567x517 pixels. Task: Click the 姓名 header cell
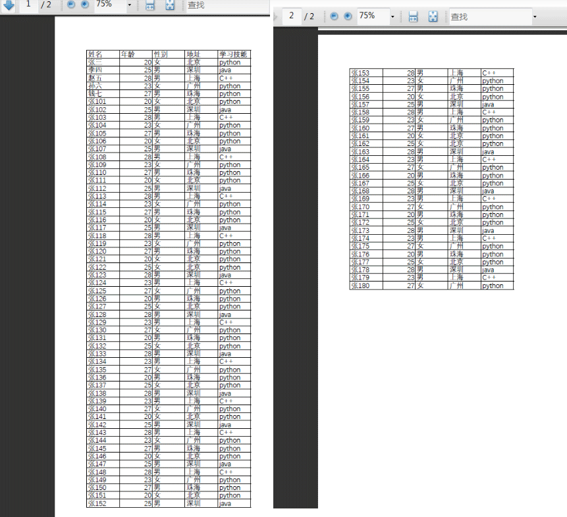click(x=103, y=54)
